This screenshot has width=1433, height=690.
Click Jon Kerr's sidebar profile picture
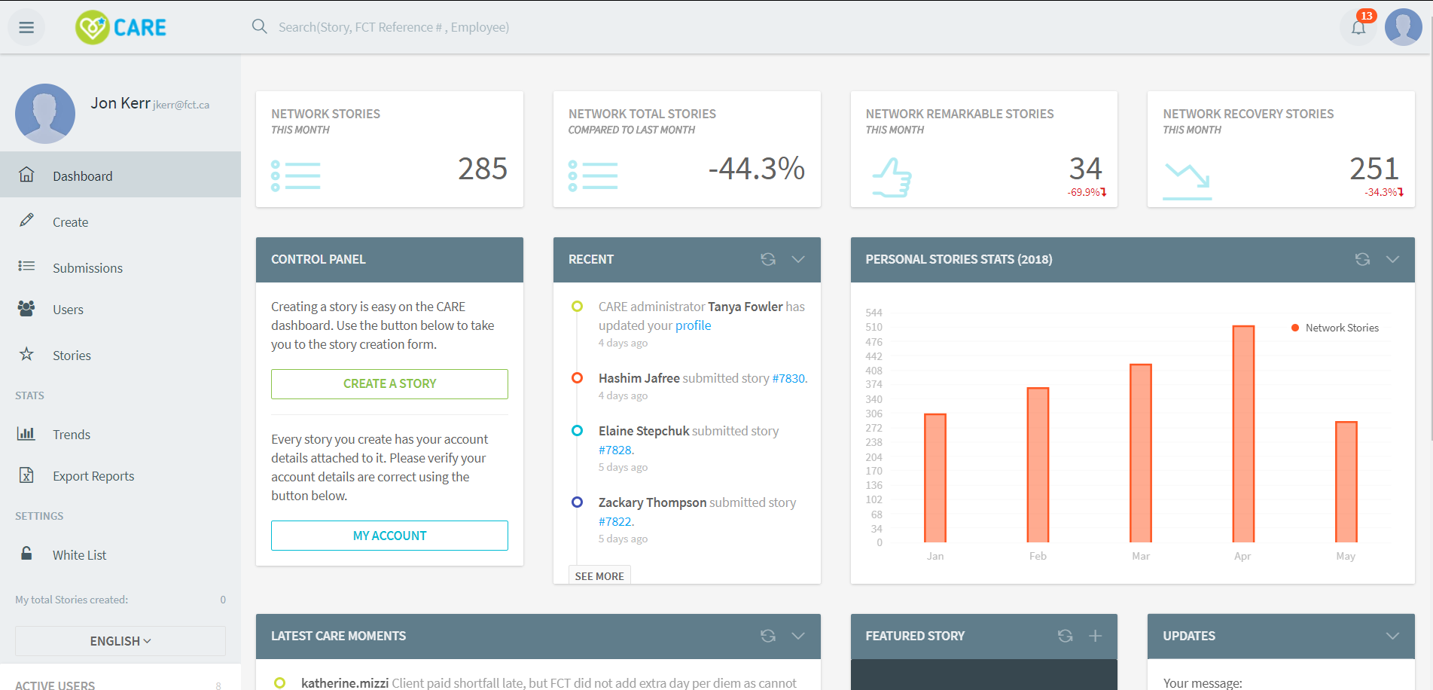[x=45, y=114]
